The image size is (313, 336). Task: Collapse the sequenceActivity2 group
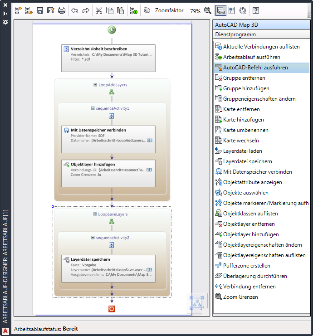click(x=93, y=238)
